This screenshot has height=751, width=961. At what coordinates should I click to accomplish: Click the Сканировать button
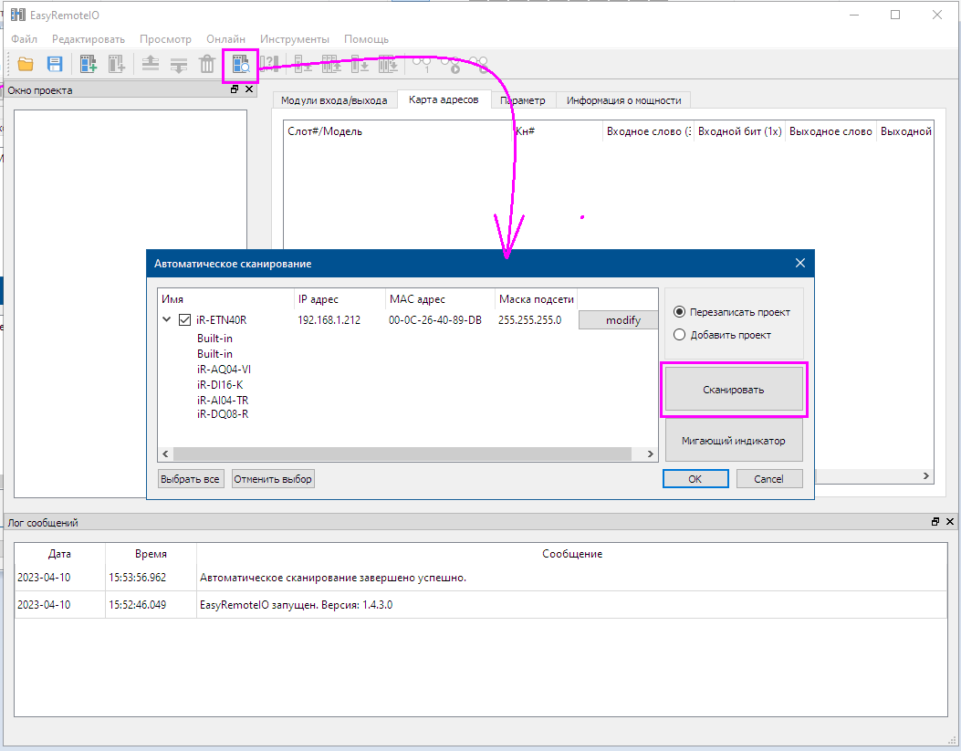coord(734,390)
